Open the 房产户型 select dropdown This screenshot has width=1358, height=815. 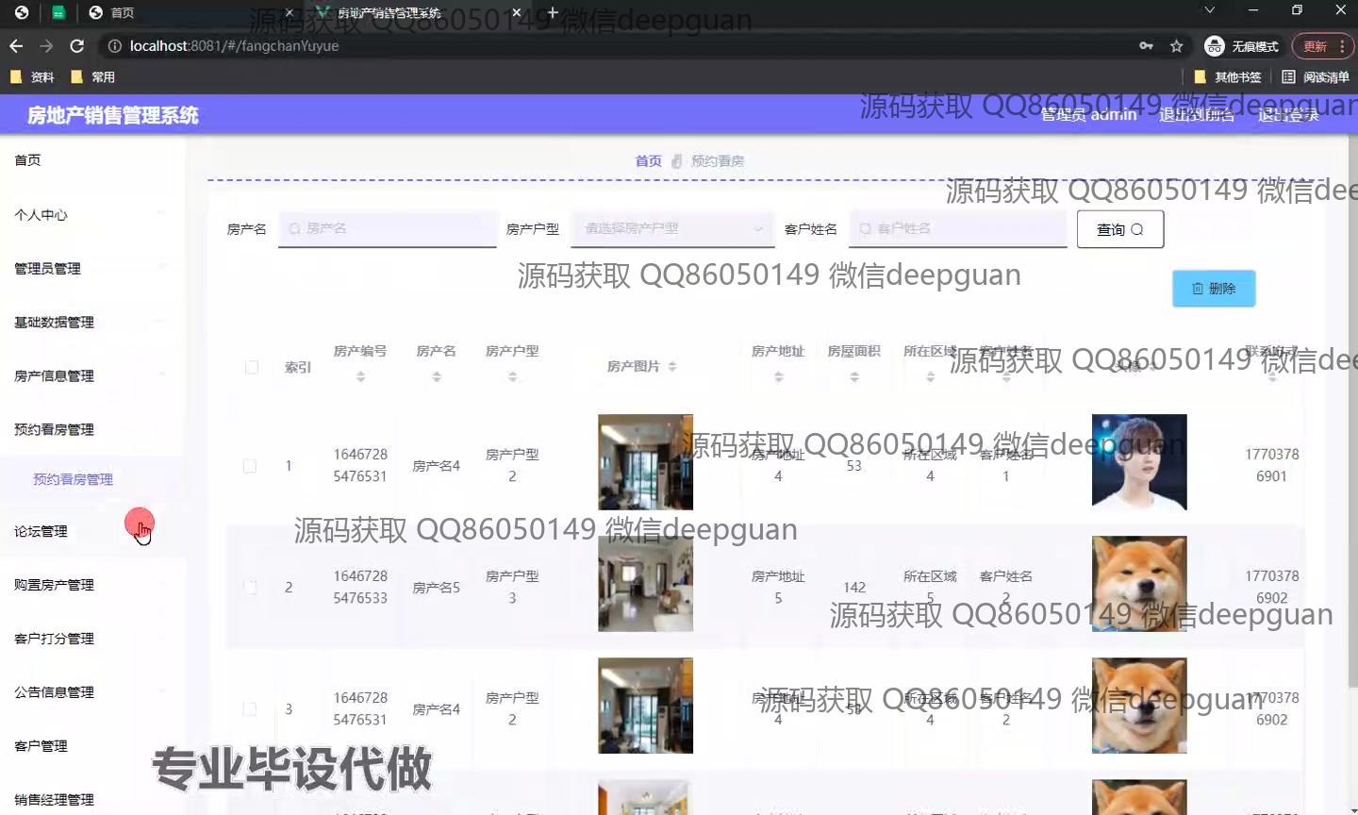(672, 228)
